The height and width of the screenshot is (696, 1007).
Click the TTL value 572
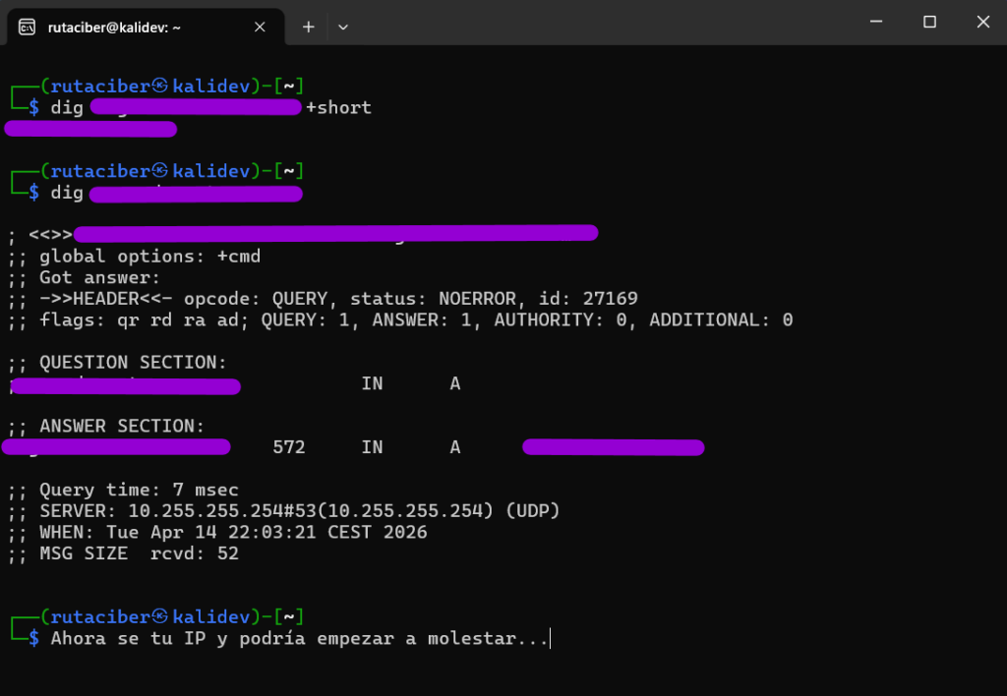point(289,447)
